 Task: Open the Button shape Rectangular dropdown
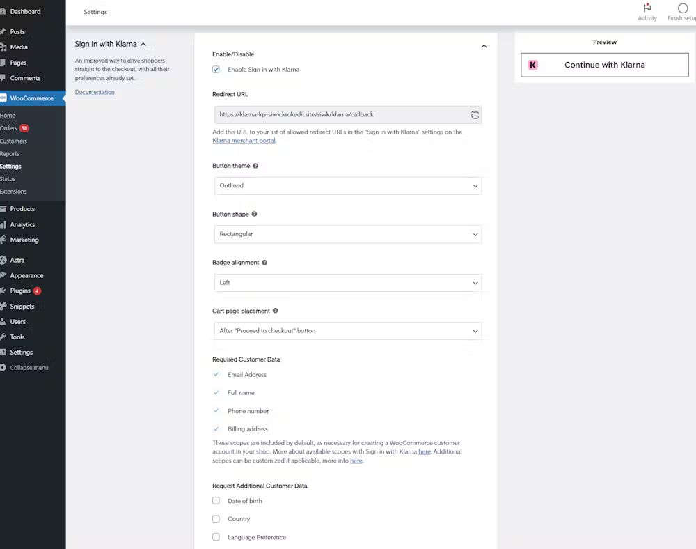pyautogui.click(x=348, y=234)
